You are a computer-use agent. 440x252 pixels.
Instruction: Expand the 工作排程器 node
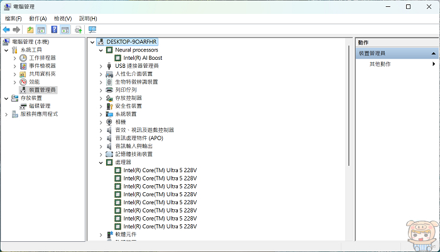point(14,58)
